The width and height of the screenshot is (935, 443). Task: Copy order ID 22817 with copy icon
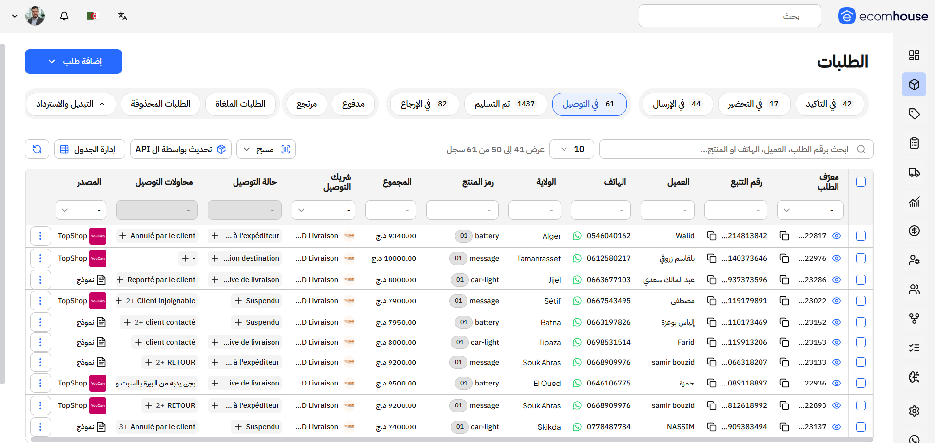coord(784,236)
